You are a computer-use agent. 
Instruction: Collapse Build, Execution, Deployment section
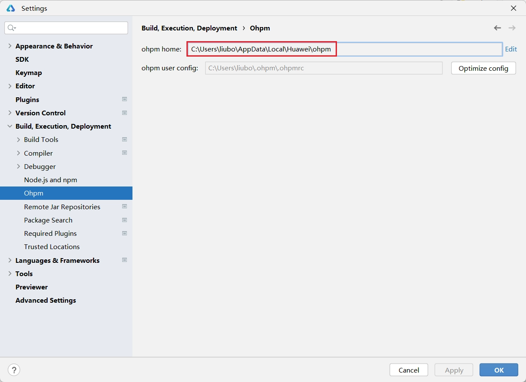[x=10, y=126]
